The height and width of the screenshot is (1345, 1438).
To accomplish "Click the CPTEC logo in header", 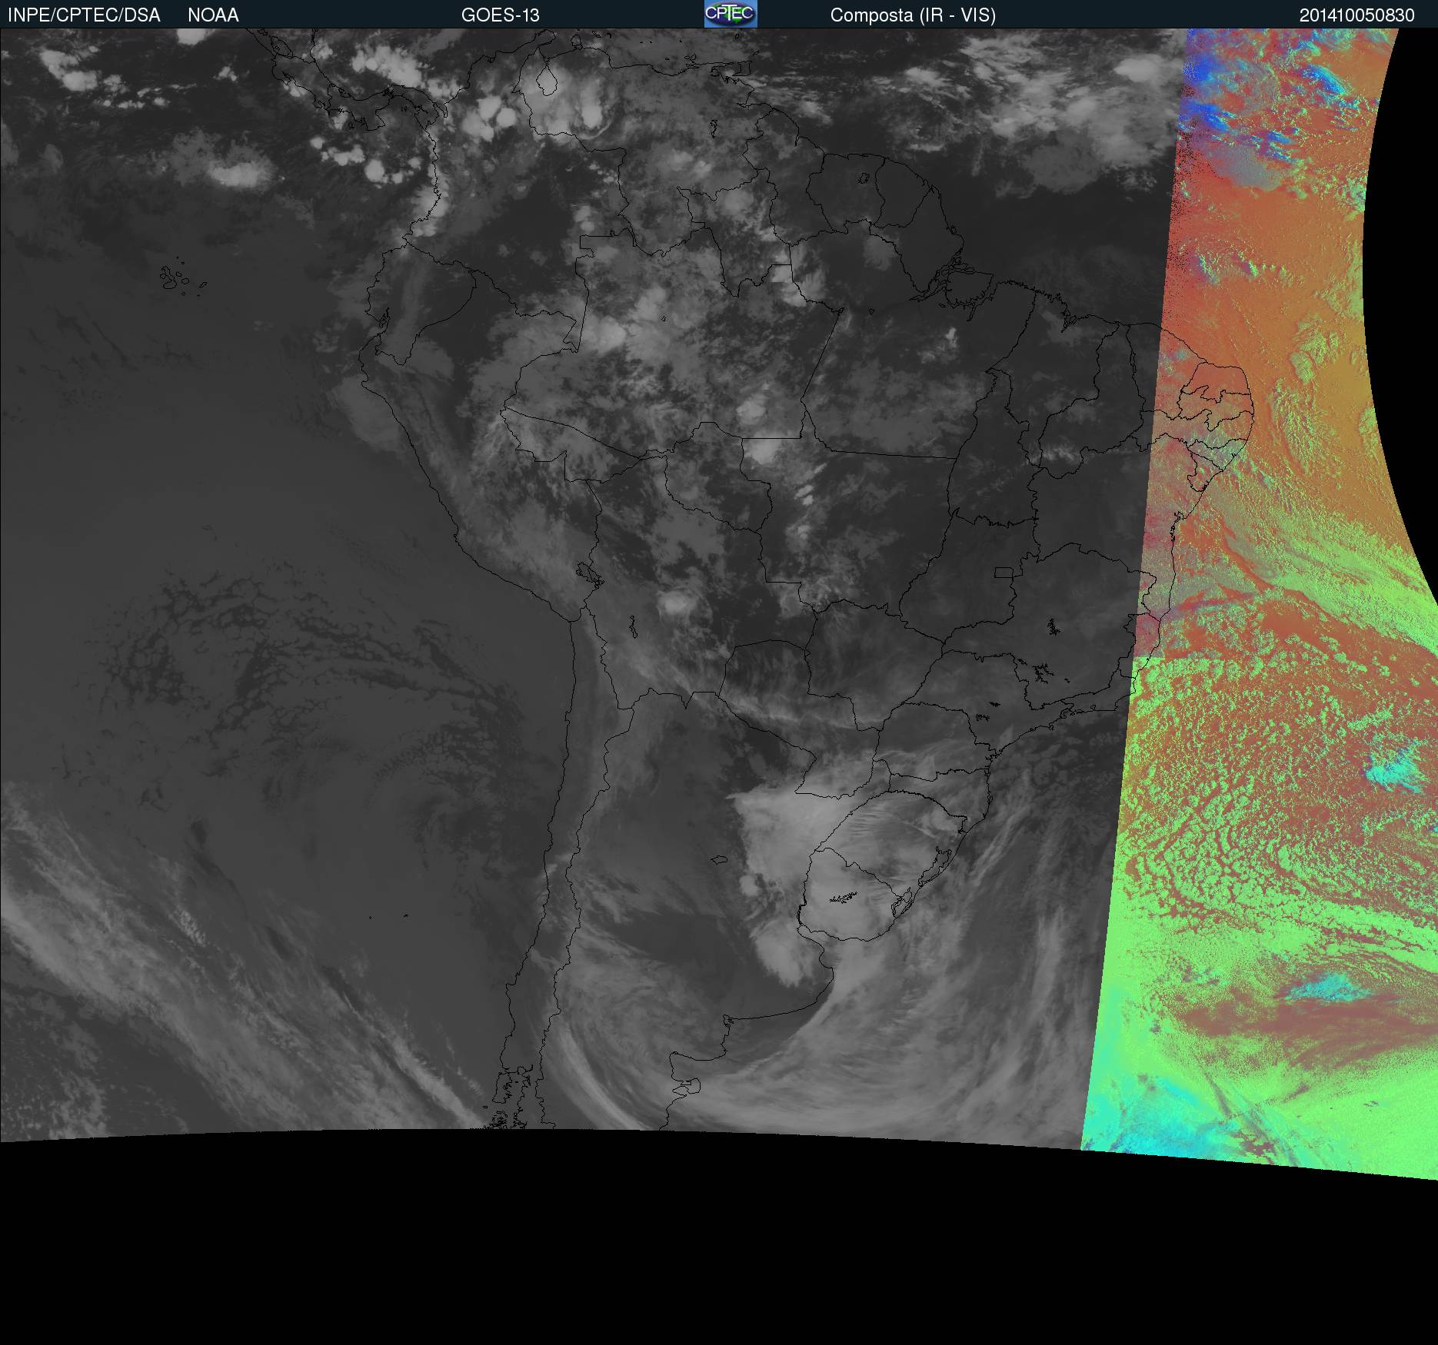I will coord(731,14).
